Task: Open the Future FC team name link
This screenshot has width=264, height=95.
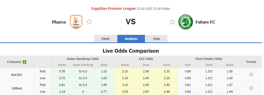Action: click(205, 22)
